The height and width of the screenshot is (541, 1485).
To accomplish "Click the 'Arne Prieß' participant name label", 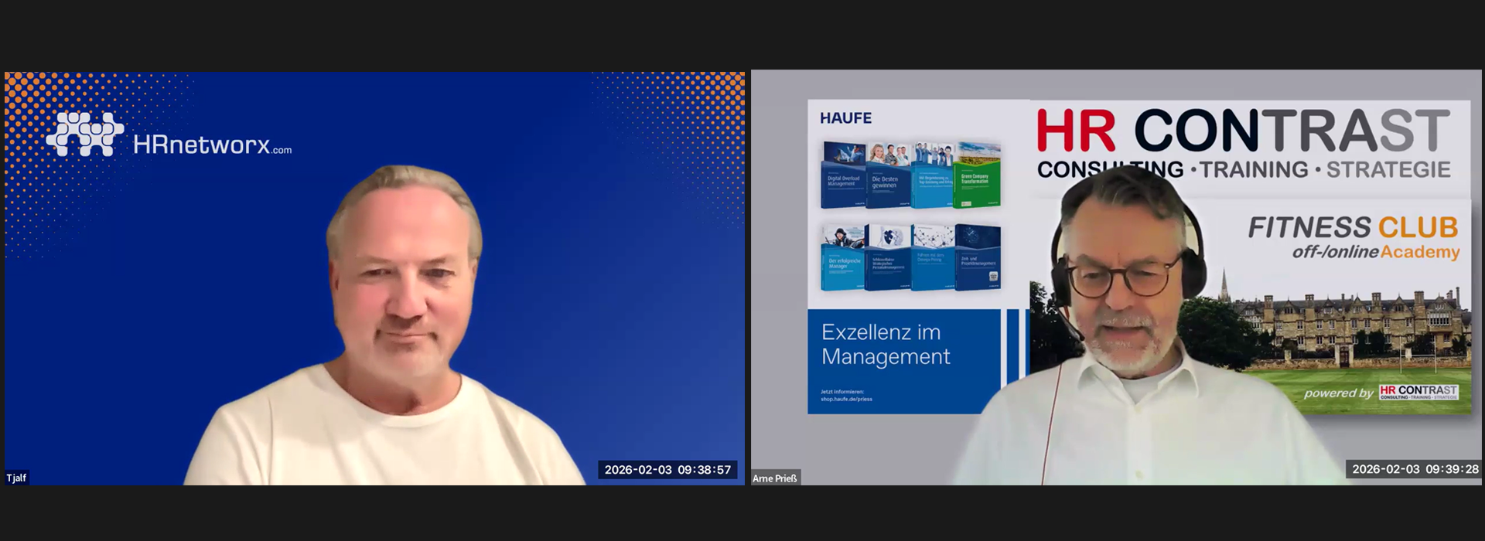I will pyautogui.click(x=775, y=478).
